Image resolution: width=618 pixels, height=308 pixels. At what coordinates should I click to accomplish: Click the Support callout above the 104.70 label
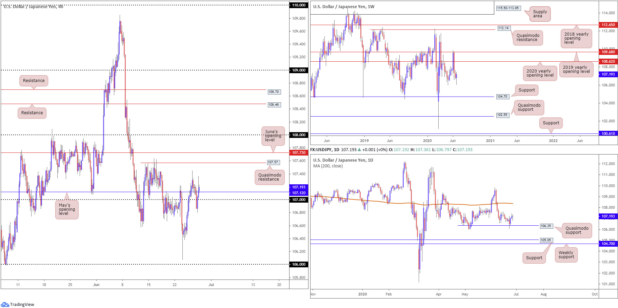pyautogui.click(x=526, y=90)
